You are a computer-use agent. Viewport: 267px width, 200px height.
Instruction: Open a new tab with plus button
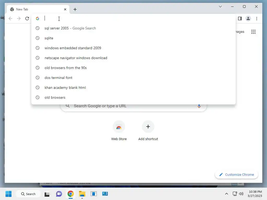point(75,9)
